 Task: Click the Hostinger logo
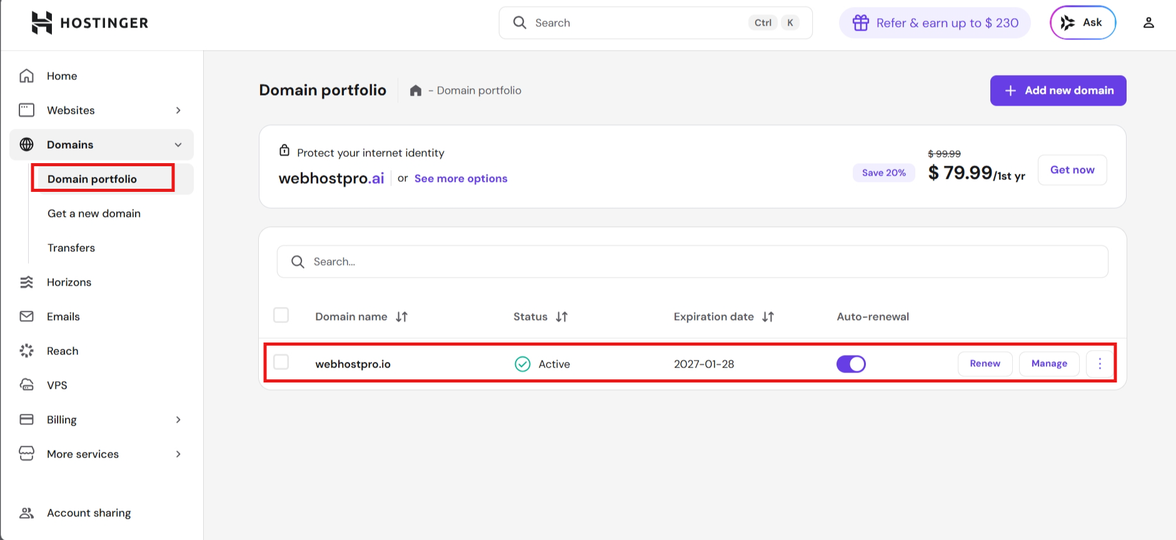tap(90, 23)
